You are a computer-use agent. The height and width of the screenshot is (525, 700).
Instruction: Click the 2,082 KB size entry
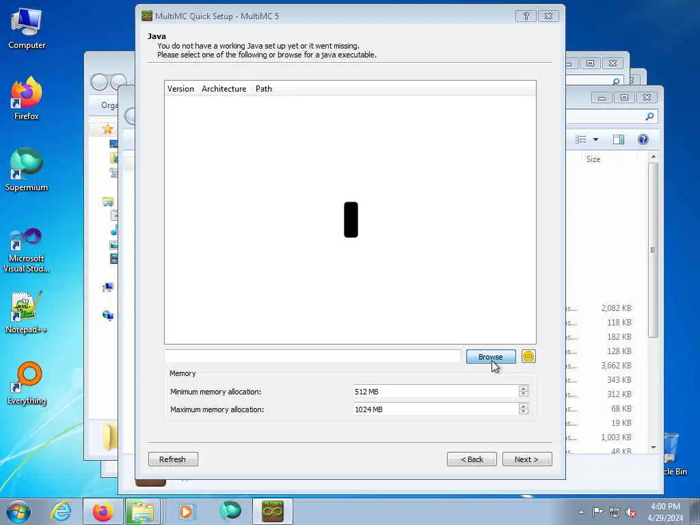tap(616, 308)
